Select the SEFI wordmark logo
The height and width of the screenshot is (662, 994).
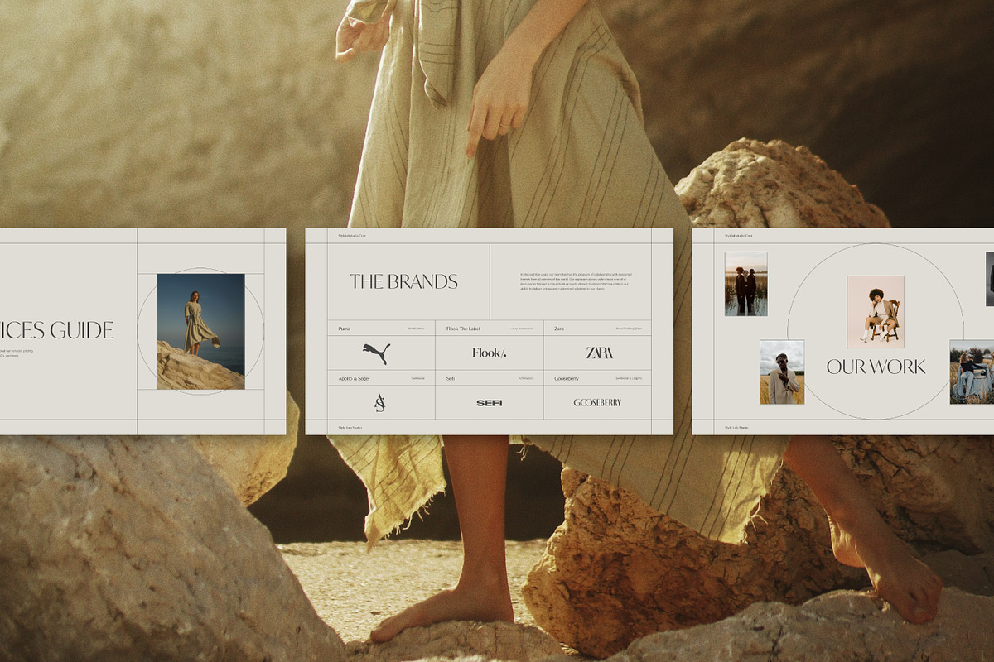[x=489, y=403]
